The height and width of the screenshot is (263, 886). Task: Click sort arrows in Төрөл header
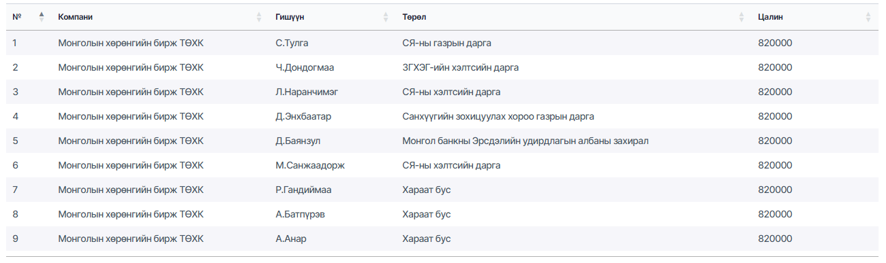pyautogui.click(x=742, y=17)
